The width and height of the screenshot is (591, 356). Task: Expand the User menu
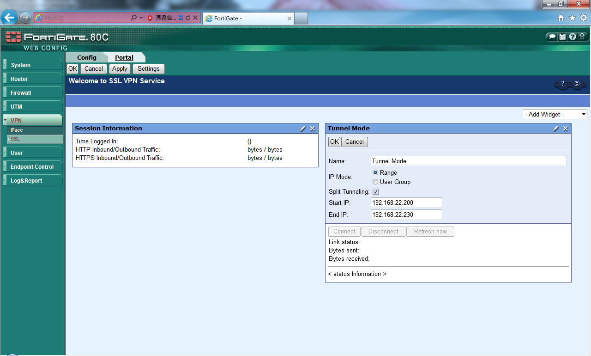pos(33,153)
